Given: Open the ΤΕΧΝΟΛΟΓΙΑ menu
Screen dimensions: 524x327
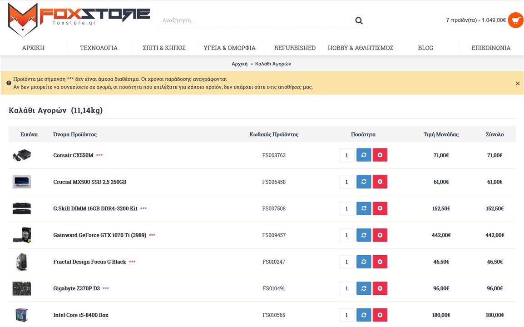Looking at the screenshot, I should pos(99,48).
